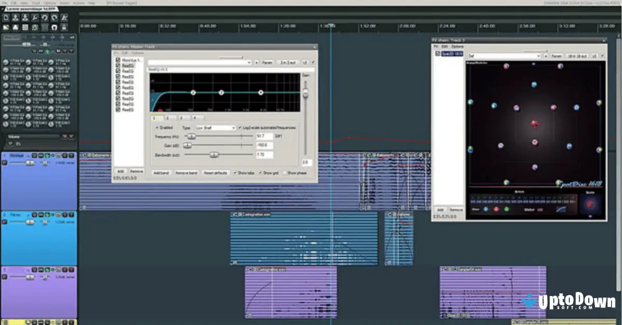Click the Add band button in ReaEQ

(x=162, y=172)
